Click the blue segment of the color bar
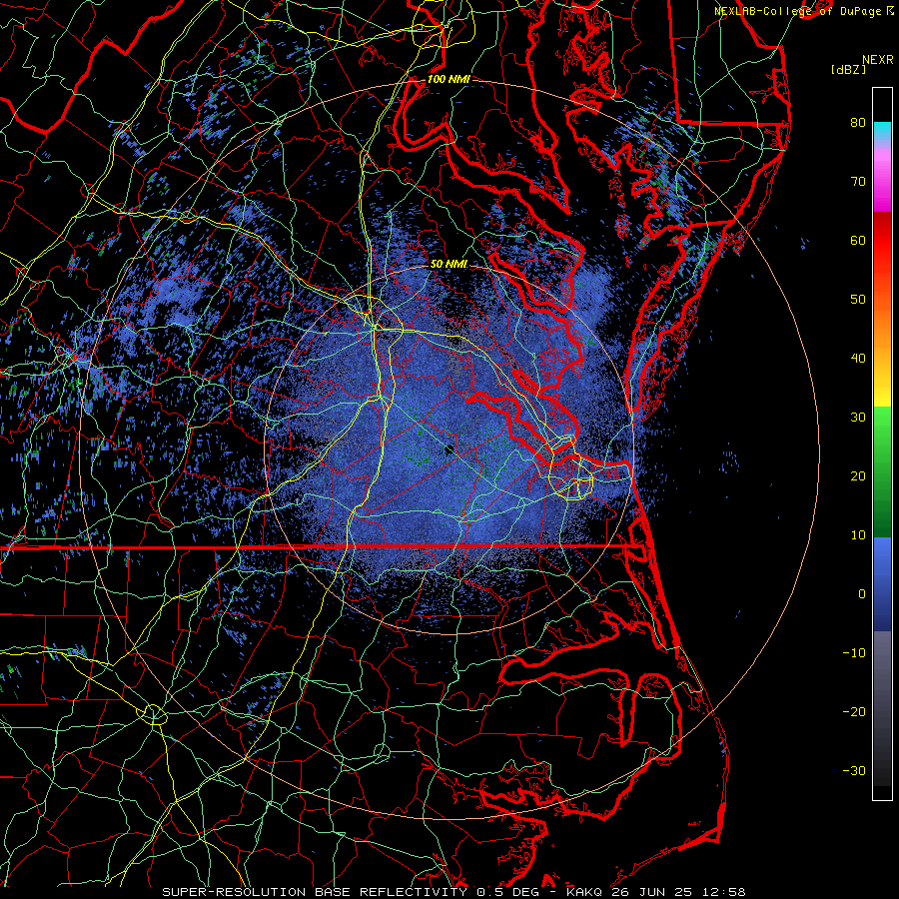 pyautogui.click(x=882, y=583)
